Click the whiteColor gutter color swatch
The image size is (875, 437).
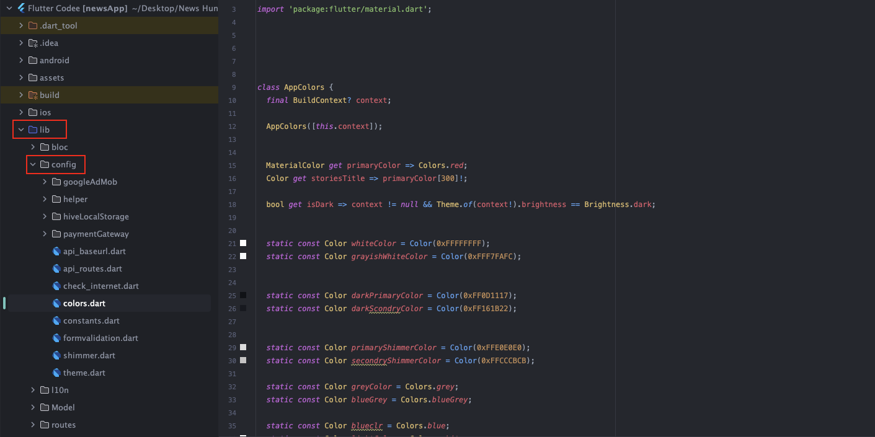(243, 244)
